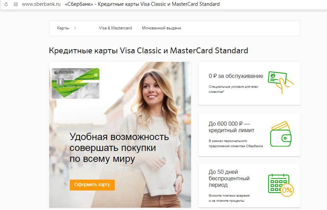Click the contactless symbol on the card
The image size is (327, 210).
(x=96, y=75)
